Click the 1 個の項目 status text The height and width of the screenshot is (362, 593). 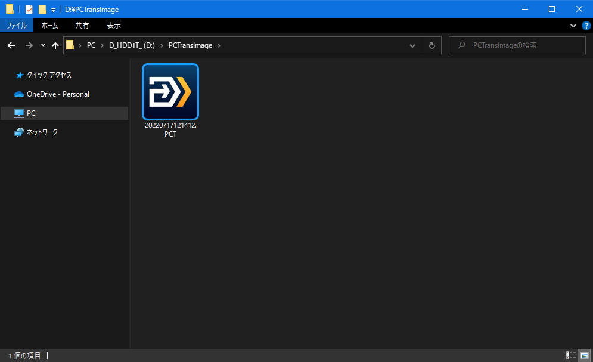24,355
